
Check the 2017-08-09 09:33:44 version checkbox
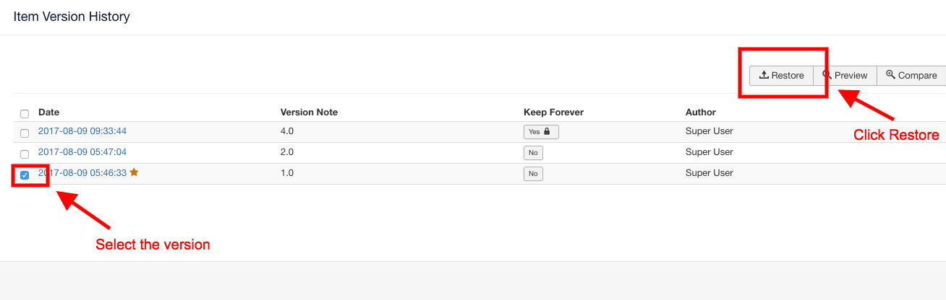25,133
